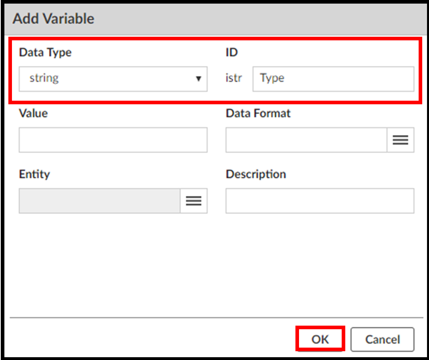Click the 'Add Variable' dialog title

53,19
